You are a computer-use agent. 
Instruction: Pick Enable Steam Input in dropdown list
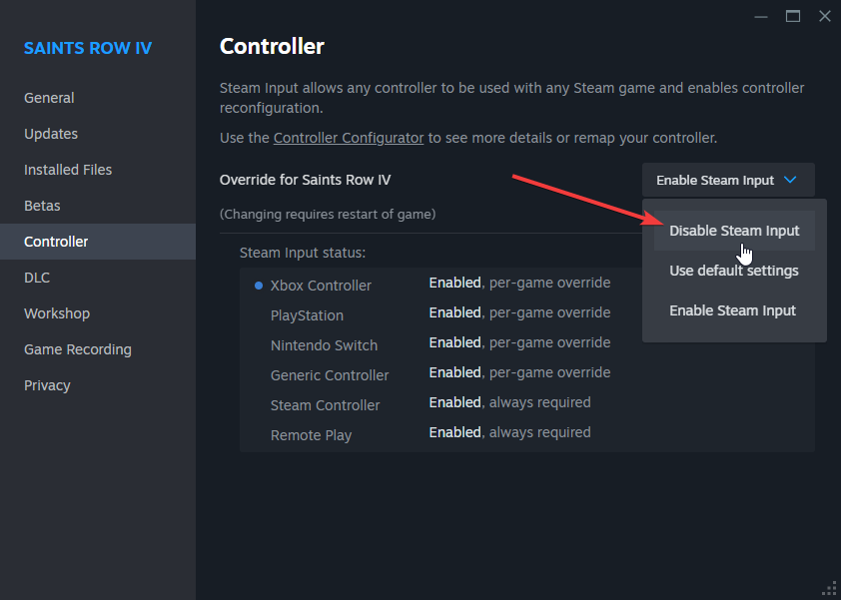pos(734,310)
